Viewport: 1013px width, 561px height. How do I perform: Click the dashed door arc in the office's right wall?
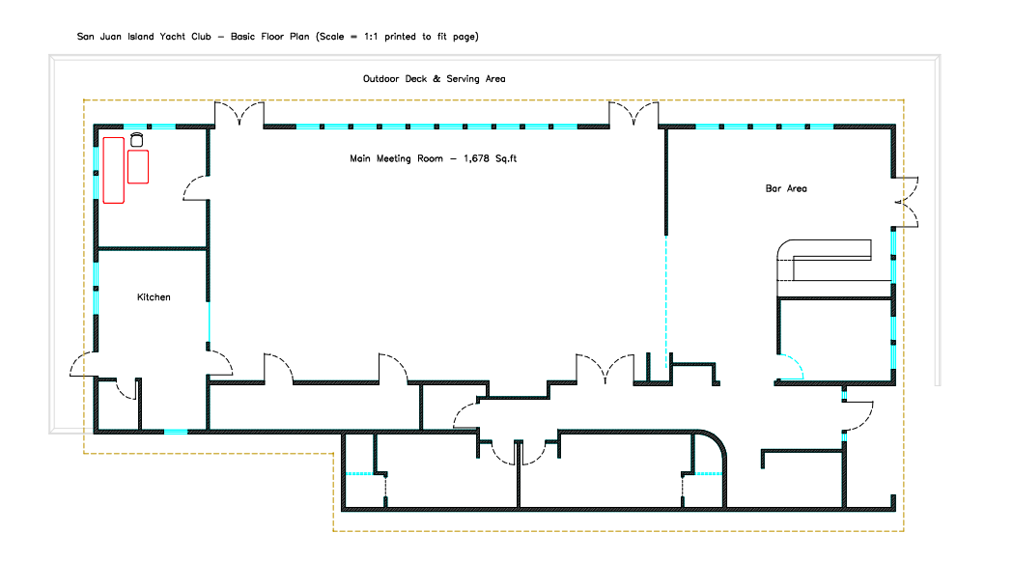pos(197,188)
